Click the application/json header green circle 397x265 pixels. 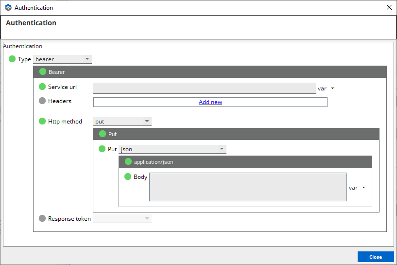(x=128, y=161)
